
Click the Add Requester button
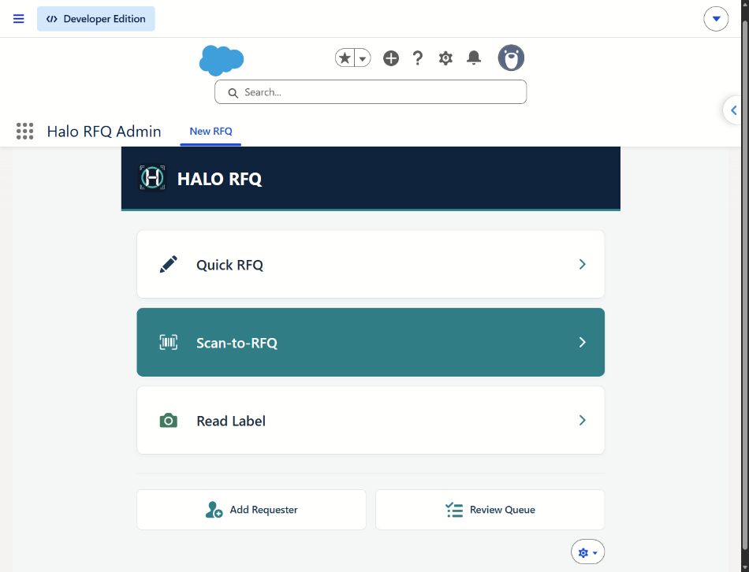pos(252,510)
